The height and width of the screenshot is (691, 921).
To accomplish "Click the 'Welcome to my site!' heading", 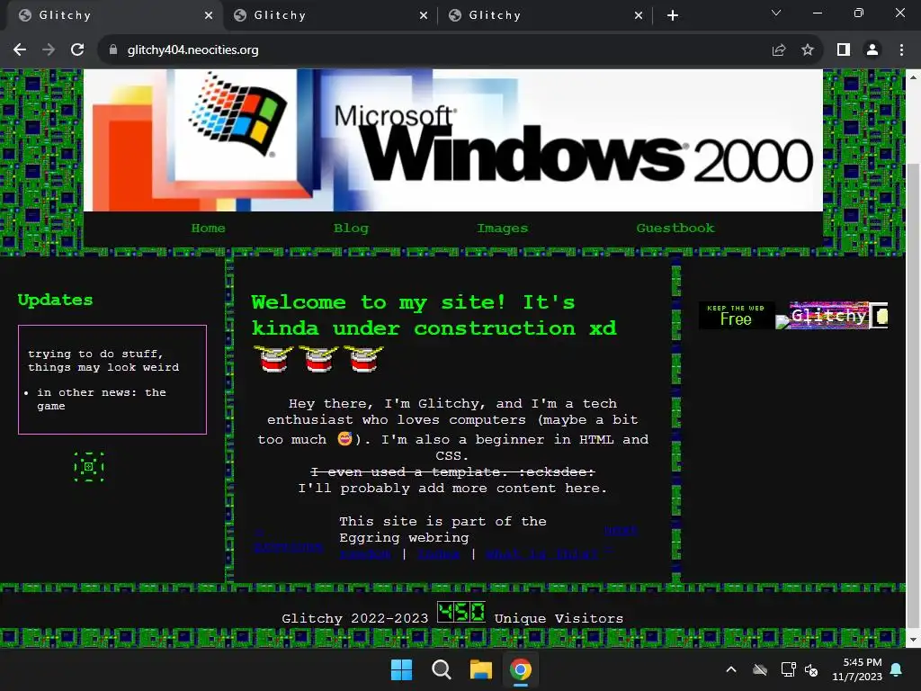I will tap(434, 315).
